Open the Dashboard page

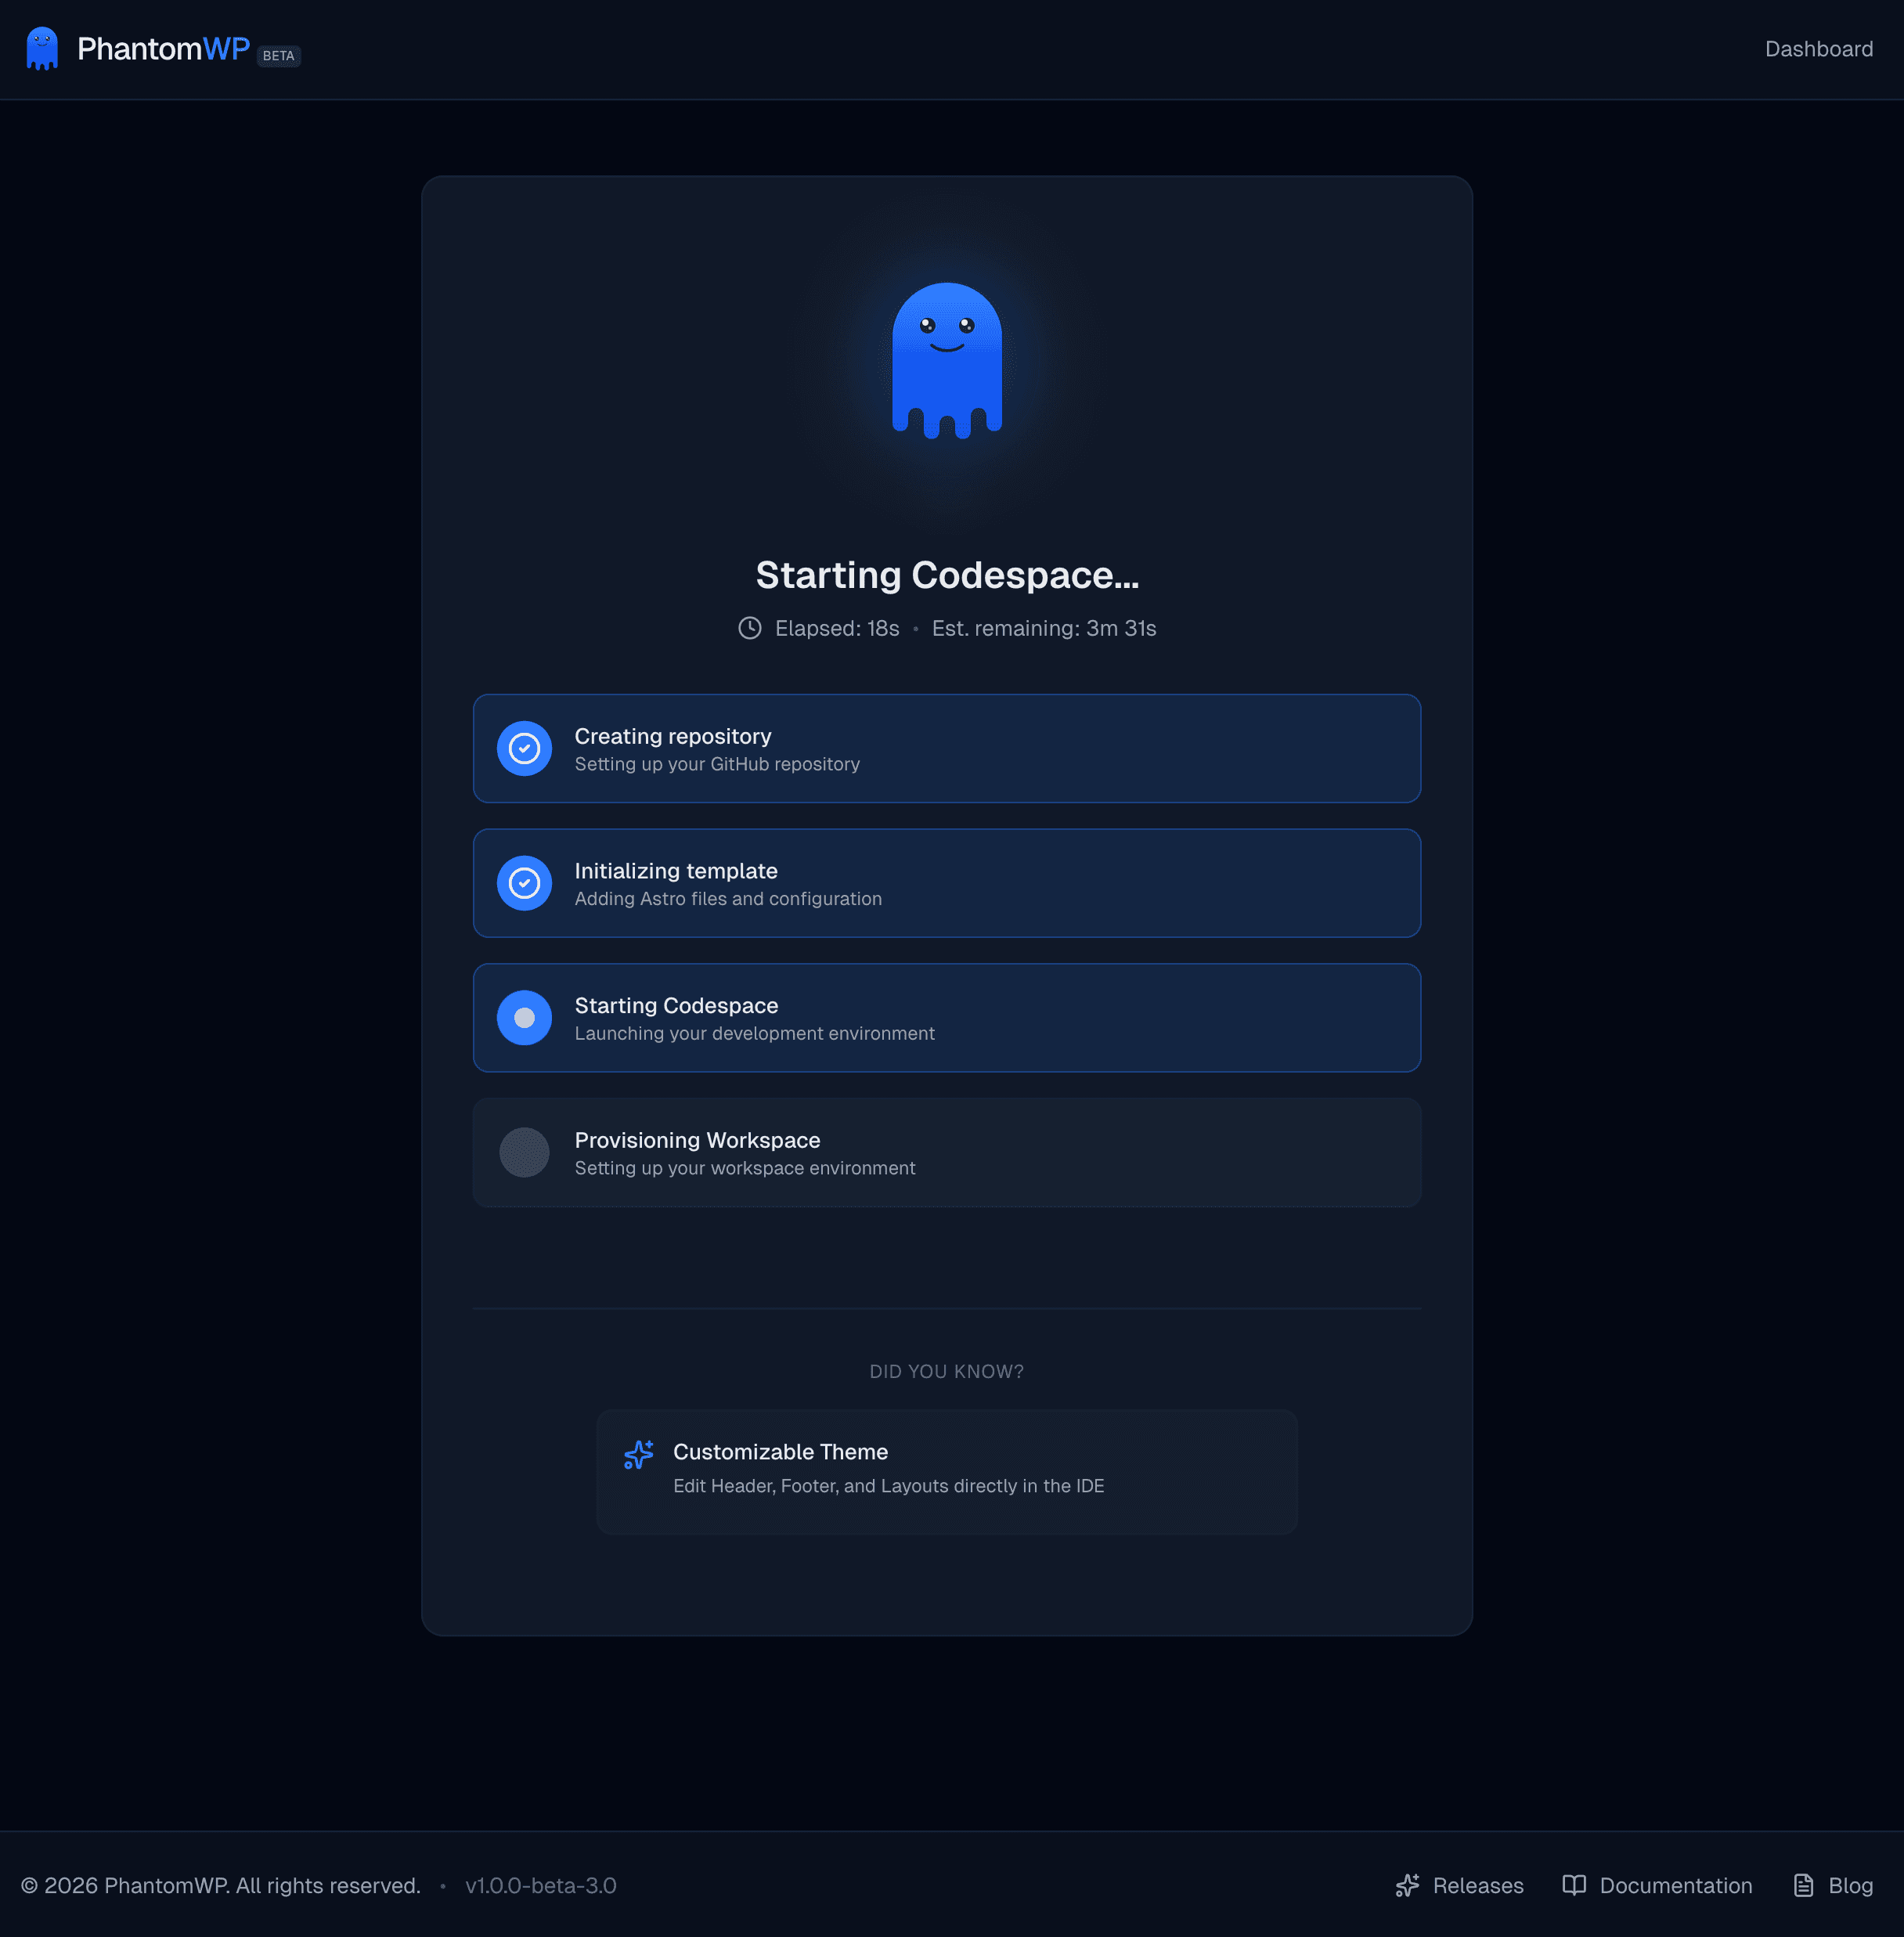(1820, 48)
